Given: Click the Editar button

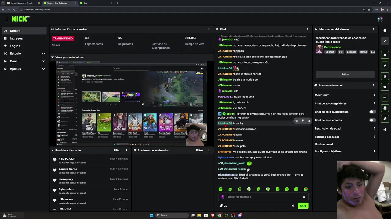Looking at the screenshot, I should (345, 75).
